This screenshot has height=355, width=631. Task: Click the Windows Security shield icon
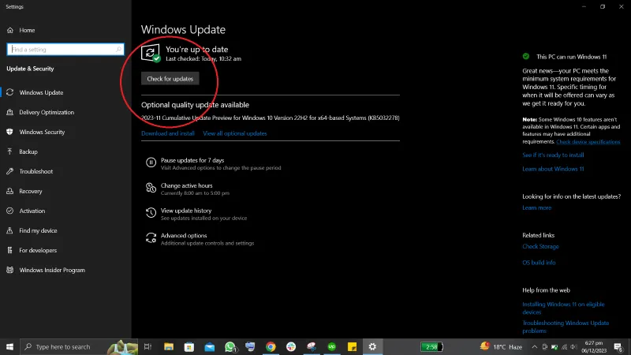10,132
